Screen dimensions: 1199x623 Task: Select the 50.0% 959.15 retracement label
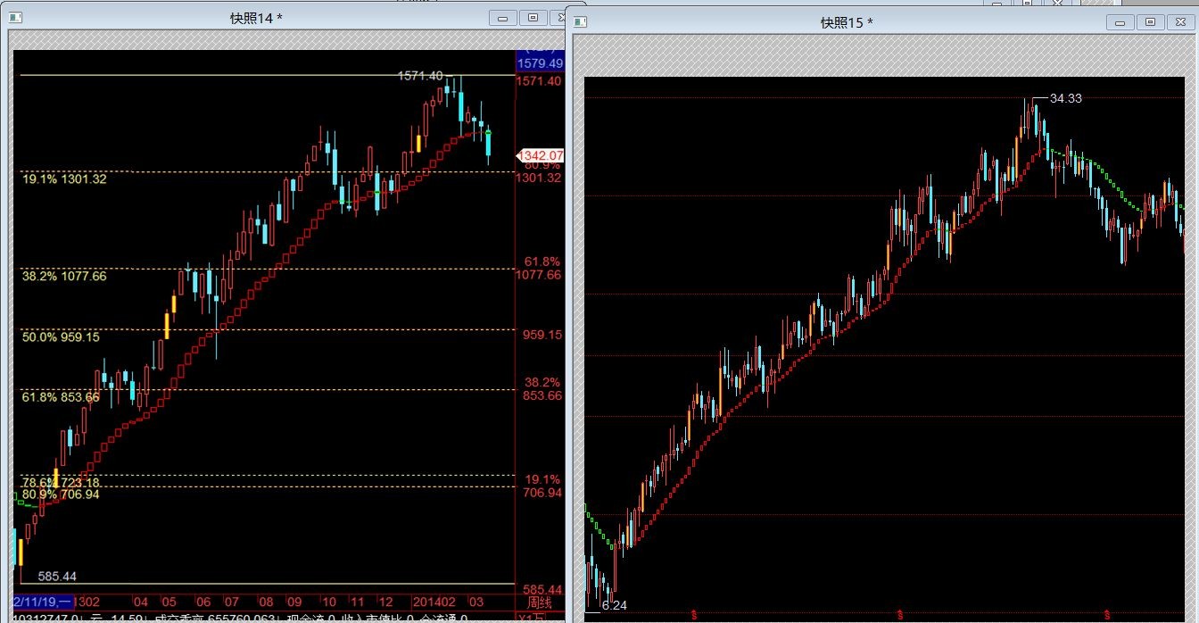[61, 337]
